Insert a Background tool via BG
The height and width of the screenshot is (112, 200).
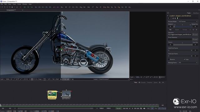coord(25,7)
